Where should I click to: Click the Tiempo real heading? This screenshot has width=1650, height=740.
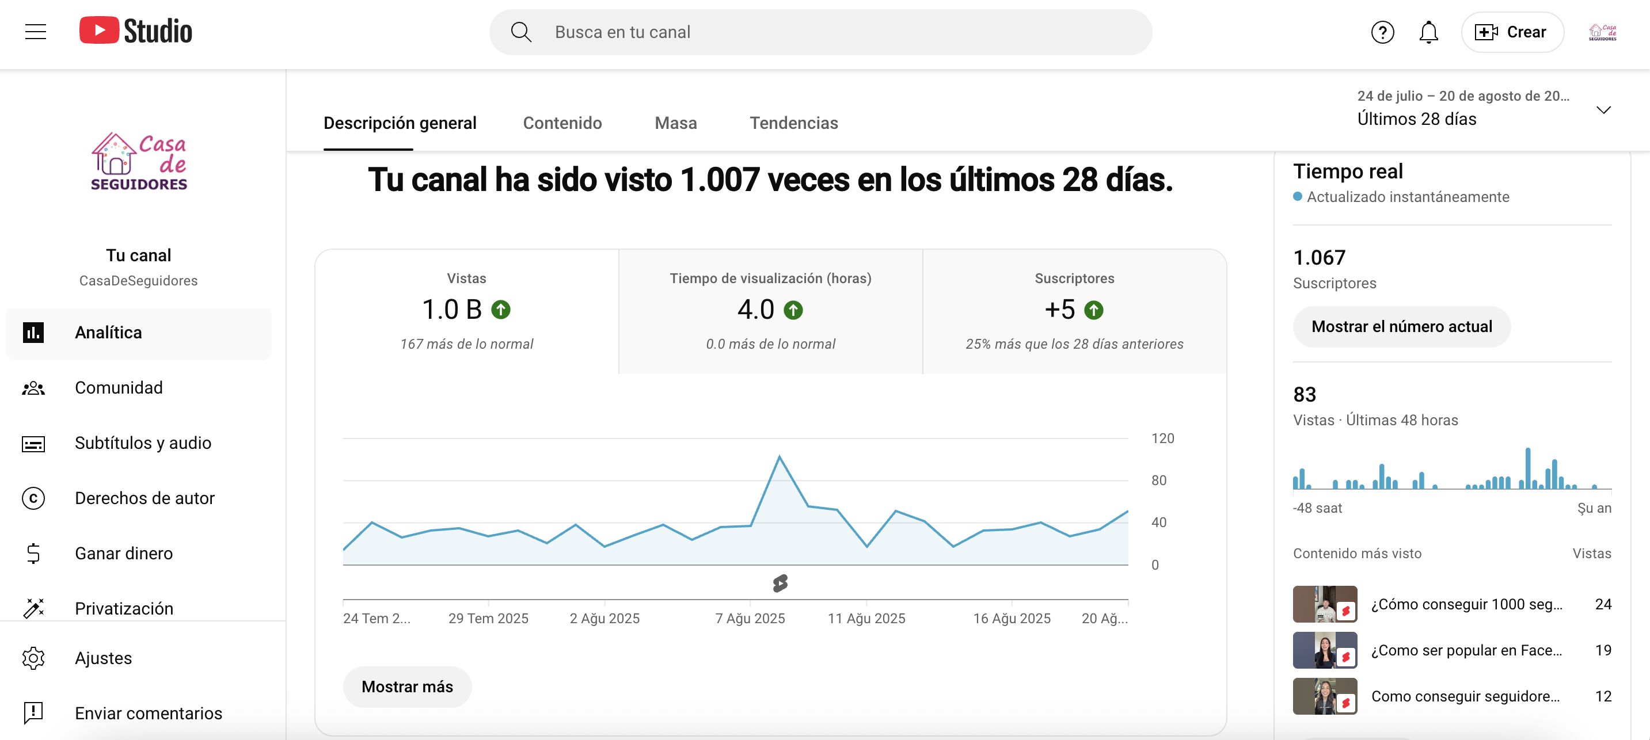[1348, 171]
